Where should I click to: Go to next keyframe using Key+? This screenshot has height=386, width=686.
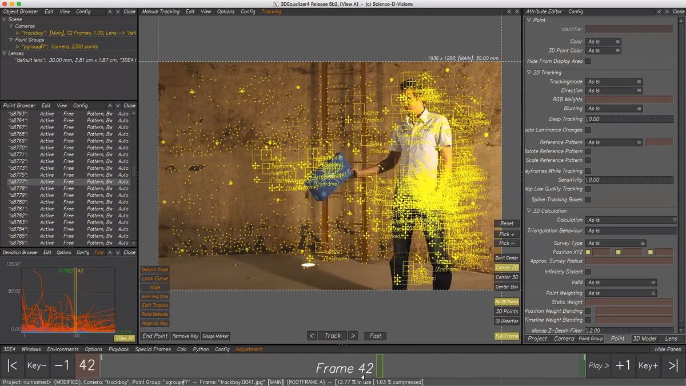648,366
